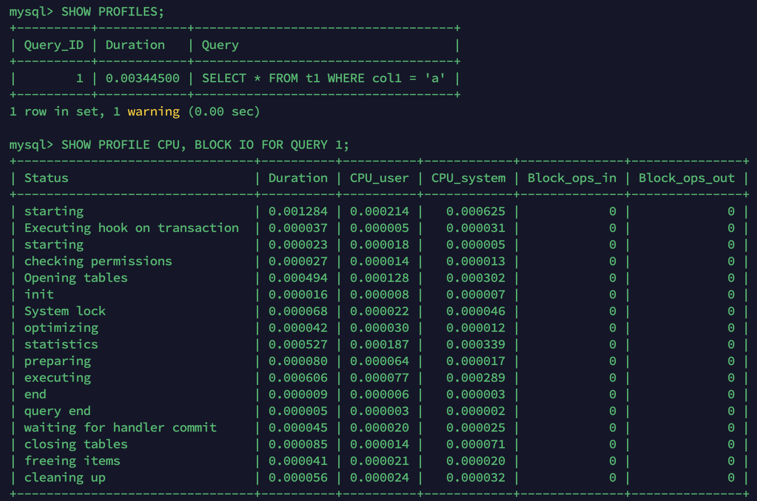Viewport: 757px width, 501px height.
Task: Click the SHOW PROFILES command text
Action: point(112,12)
